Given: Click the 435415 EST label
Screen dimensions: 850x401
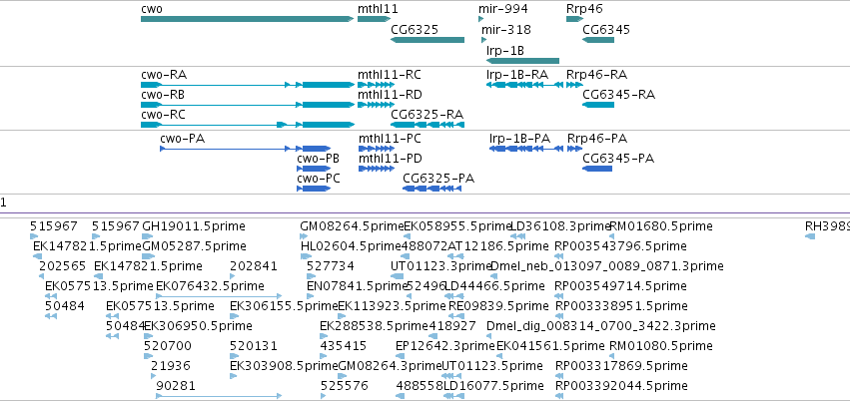Looking at the screenshot, I should pos(344,346).
